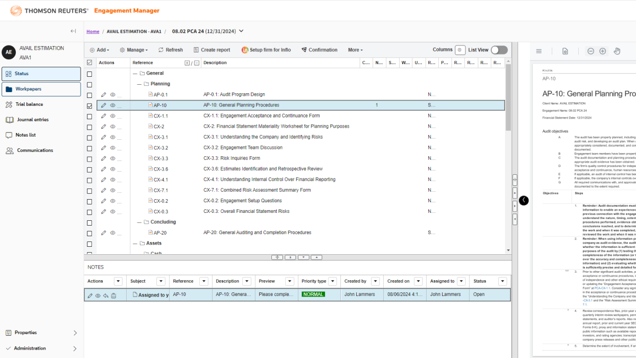Click the reply arrow icon in Notes row
Screen dimensions: 636x358
click(x=105, y=296)
